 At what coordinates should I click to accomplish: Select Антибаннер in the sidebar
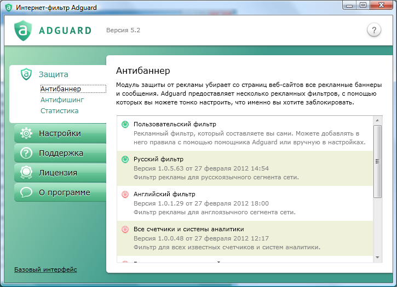pos(73,89)
